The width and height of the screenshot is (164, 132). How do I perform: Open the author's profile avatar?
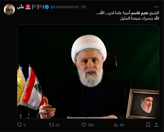click(9, 10)
